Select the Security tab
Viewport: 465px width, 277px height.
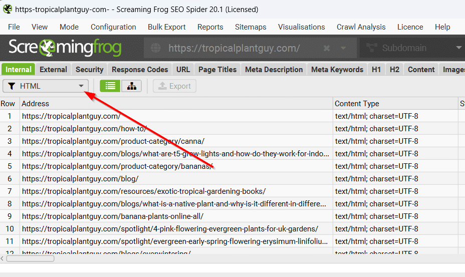point(89,70)
